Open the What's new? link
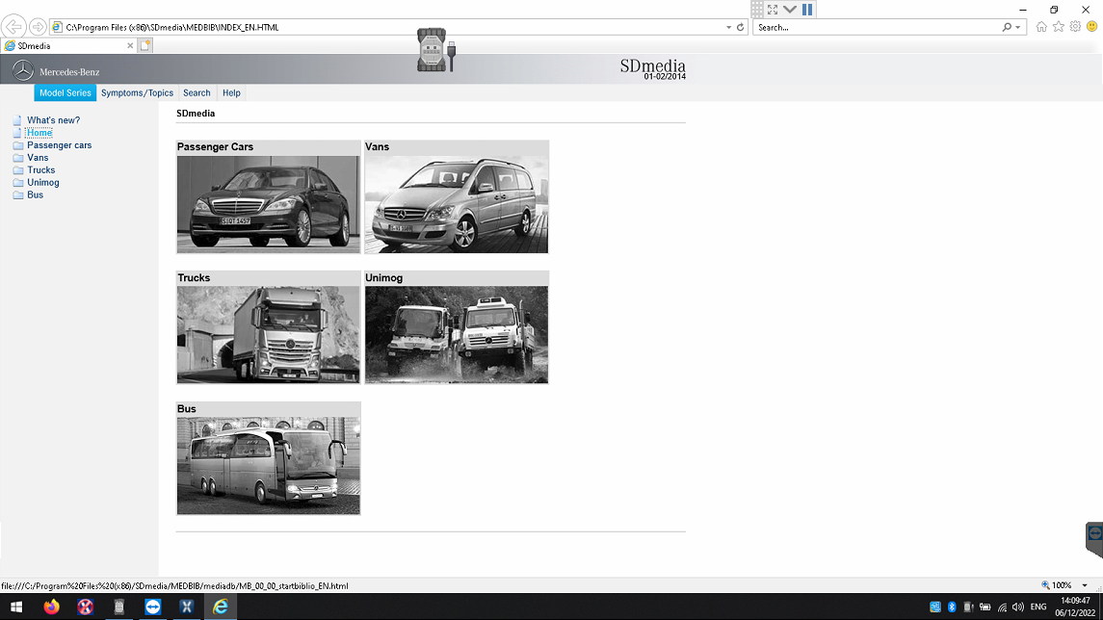 53,120
